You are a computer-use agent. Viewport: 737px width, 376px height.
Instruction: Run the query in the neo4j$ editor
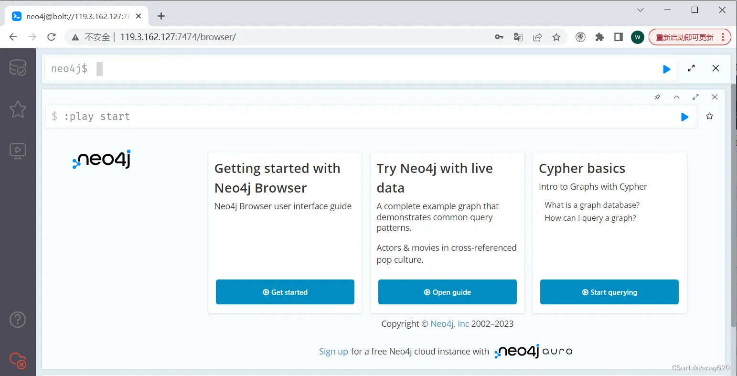(666, 69)
